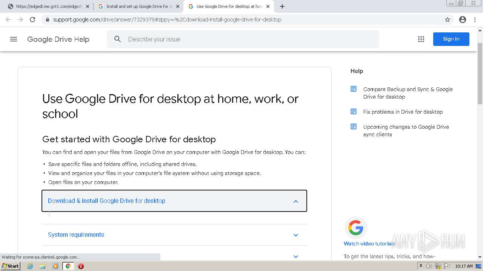Expand the System requirements section
Screen dimensions: 483x271
point(174,235)
